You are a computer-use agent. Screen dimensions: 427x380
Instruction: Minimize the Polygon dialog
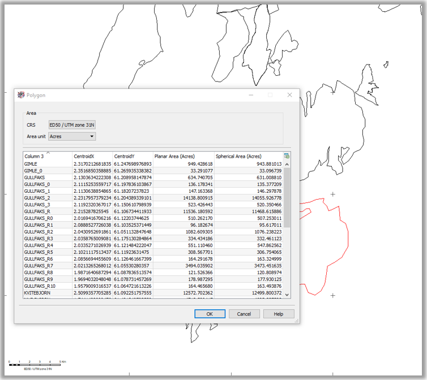(x=251, y=95)
